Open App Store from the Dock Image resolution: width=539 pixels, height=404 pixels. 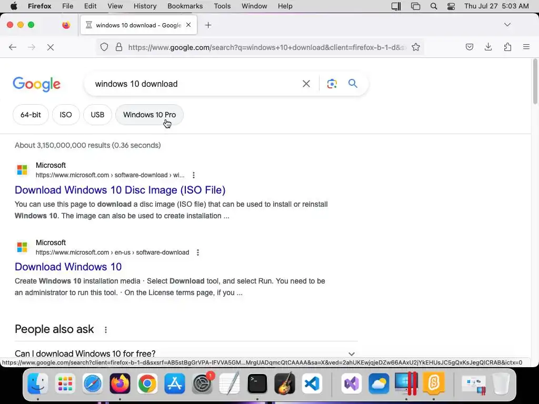click(175, 383)
